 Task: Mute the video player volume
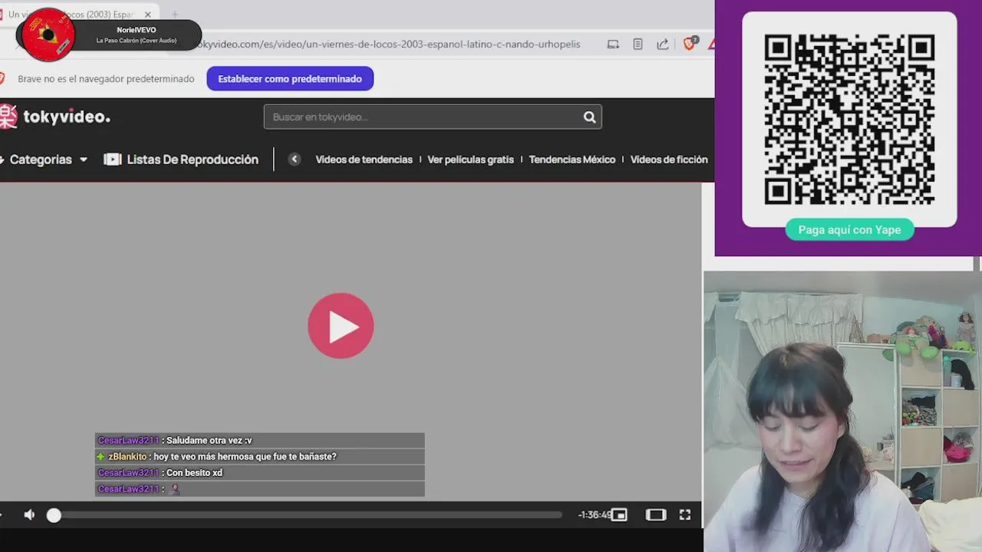[29, 515]
